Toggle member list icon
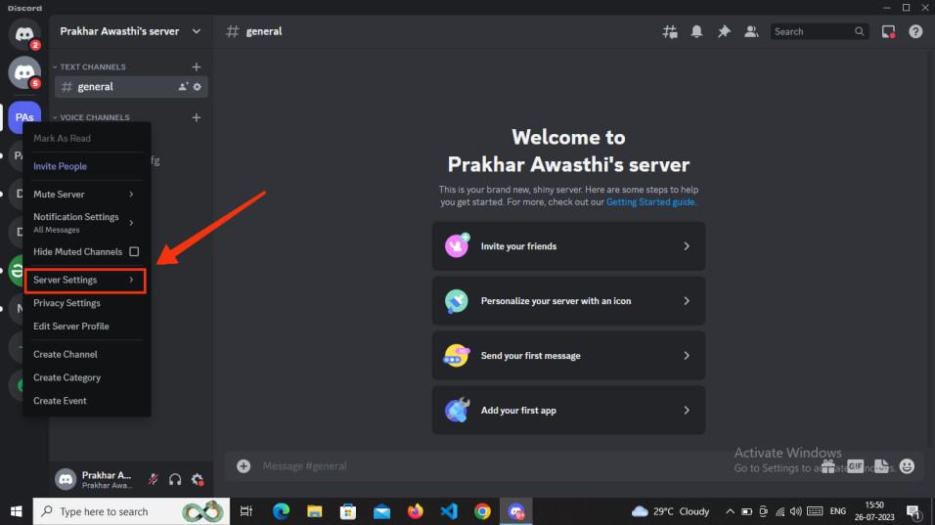Screen dimensions: 935x525 751,31
